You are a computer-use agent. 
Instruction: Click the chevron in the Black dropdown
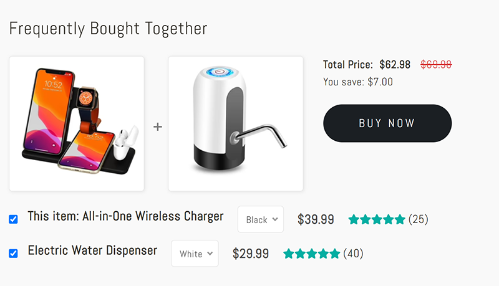(275, 219)
